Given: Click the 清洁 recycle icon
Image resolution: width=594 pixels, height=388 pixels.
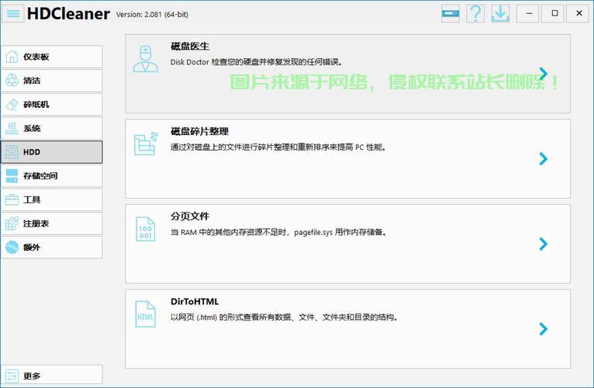Looking at the screenshot, I should click(12, 81).
